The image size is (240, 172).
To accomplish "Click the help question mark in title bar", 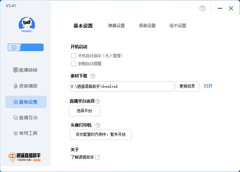I will point(202,8).
